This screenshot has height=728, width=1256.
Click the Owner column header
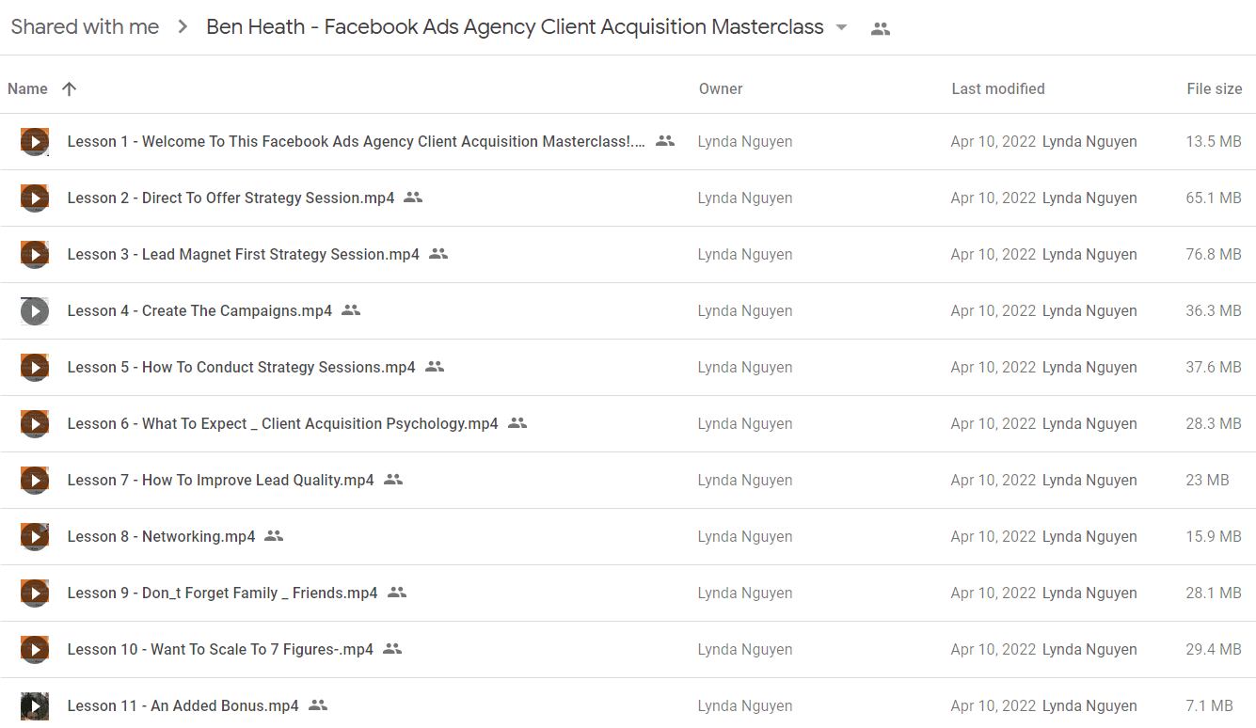tap(721, 88)
